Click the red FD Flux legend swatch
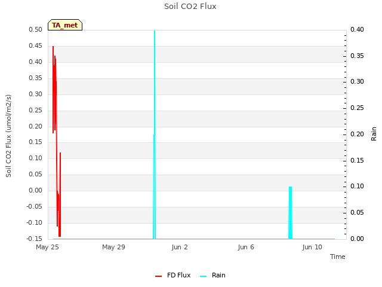This screenshot has height=287, width=382. (x=158, y=276)
